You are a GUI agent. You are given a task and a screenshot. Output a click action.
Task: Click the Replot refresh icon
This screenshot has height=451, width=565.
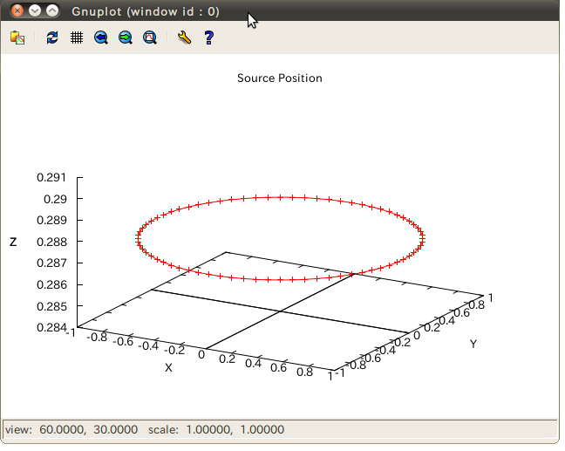click(x=52, y=38)
